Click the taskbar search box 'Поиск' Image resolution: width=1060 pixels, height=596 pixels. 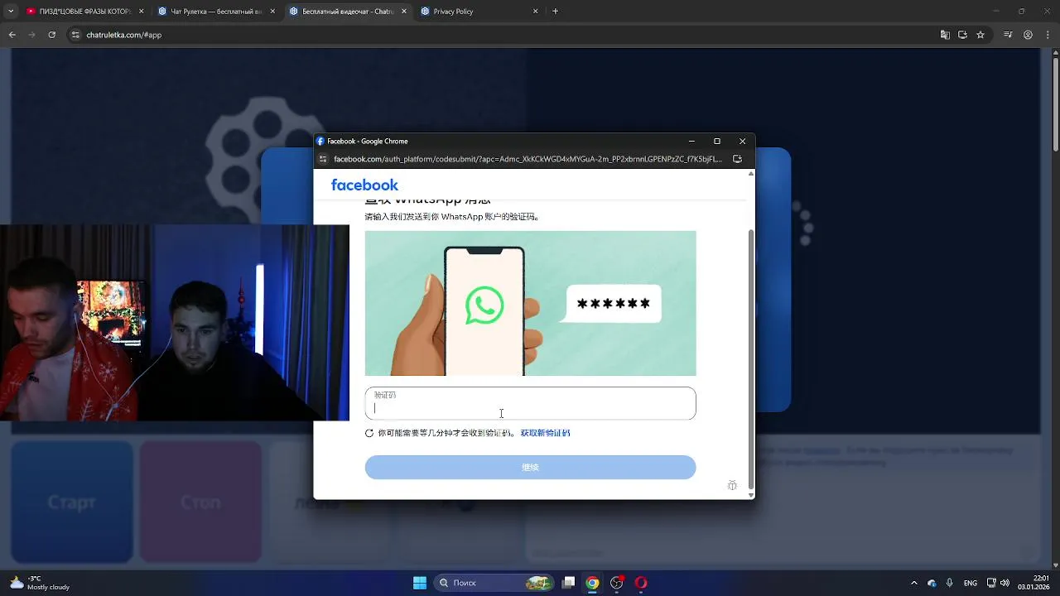click(495, 583)
